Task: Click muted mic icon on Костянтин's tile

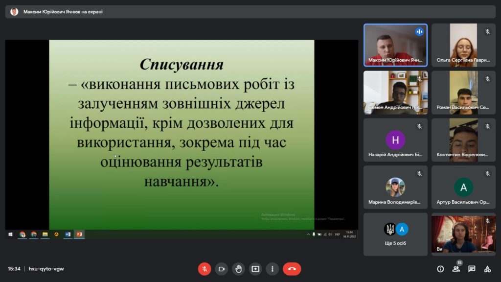Action: click(488, 126)
